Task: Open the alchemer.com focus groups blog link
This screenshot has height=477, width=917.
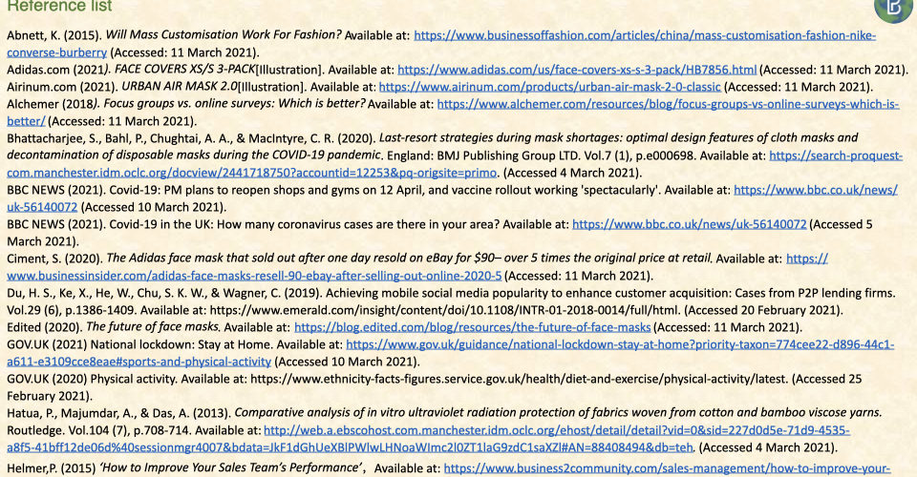Action: click(668, 105)
